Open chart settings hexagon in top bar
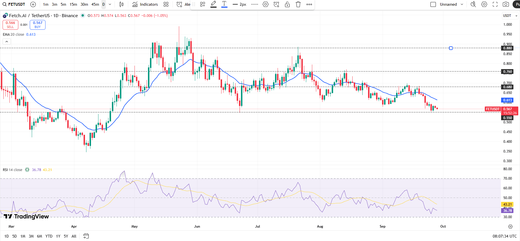 (484, 4)
